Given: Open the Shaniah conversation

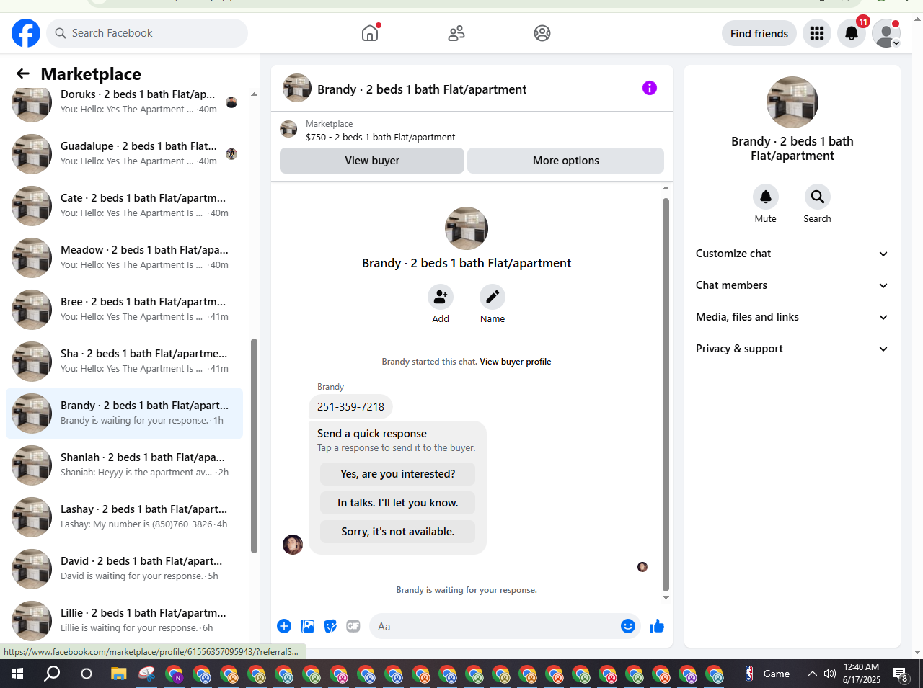Looking at the screenshot, I should pyautogui.click(x=124, y=465).
